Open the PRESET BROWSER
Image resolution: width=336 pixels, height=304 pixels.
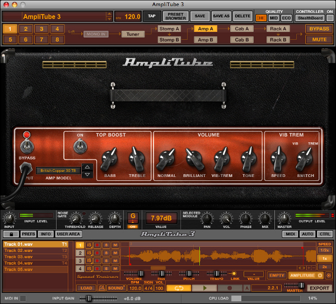coord(174,16)
